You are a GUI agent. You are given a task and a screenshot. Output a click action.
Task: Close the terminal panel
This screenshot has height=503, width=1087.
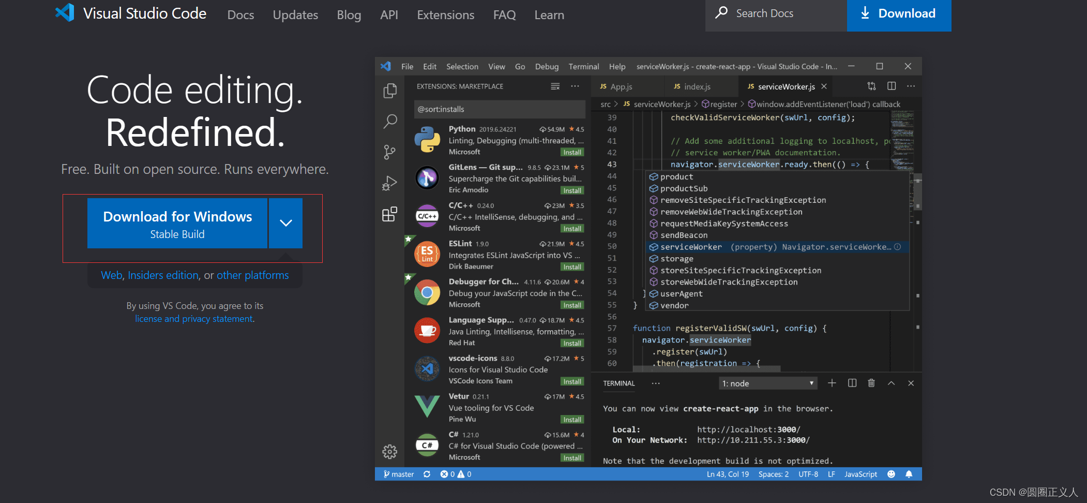click(911, 383)
